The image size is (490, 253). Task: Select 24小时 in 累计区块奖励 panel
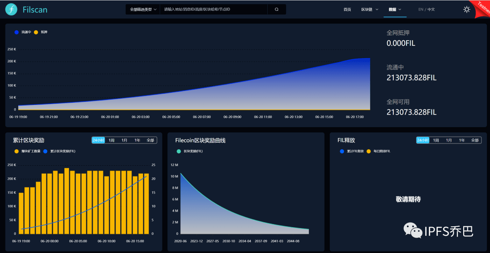(x=98, y=140)
